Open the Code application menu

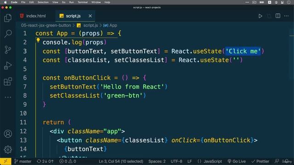click(x=14, y=2)
